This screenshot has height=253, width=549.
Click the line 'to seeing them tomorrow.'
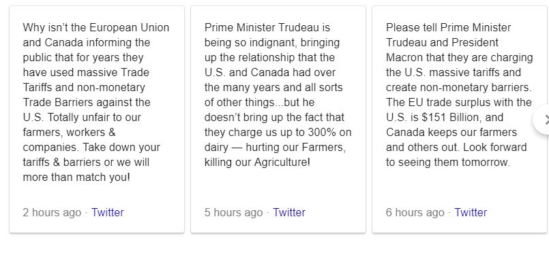click(448, 163)
